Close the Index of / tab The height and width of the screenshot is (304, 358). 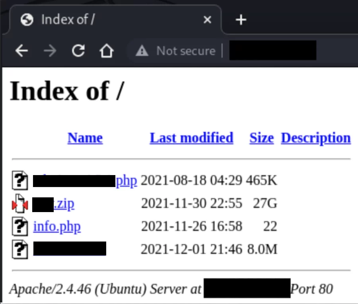coord(207,19)
